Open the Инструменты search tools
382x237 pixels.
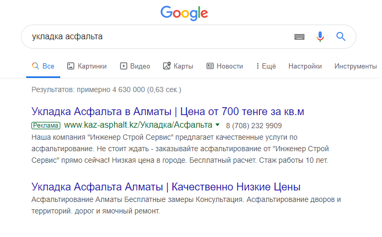coord(355,66)
